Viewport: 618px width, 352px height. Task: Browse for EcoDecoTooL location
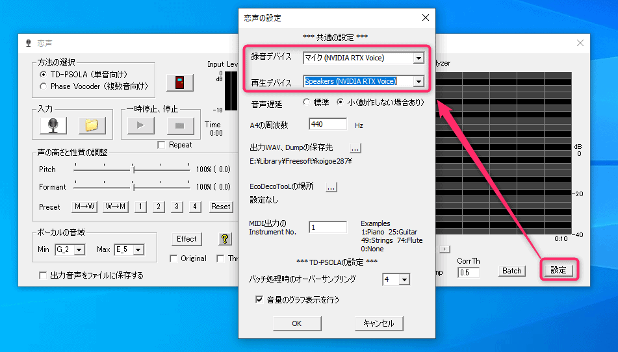[331, 187]
